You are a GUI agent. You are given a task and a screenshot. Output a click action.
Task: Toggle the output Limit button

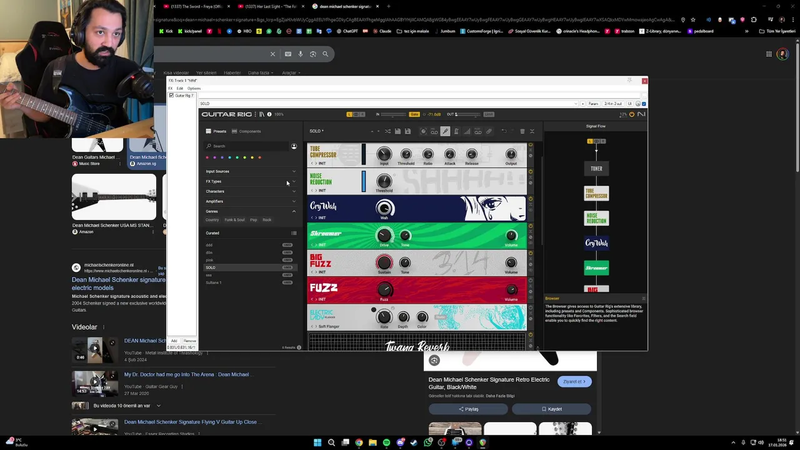[489, 114]
